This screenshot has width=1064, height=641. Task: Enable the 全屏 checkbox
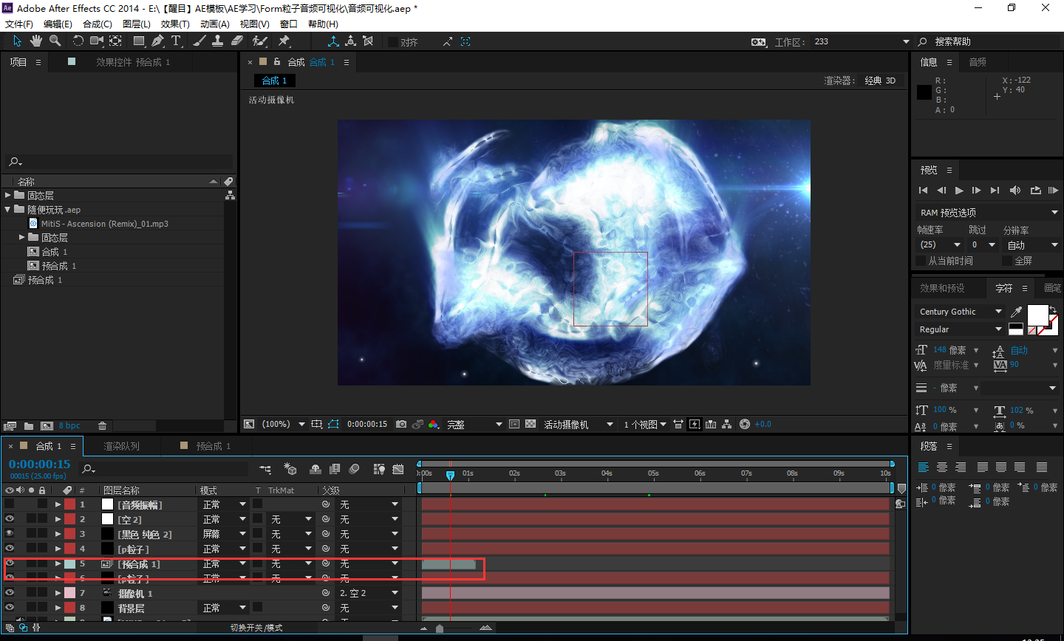point(1006,261)
